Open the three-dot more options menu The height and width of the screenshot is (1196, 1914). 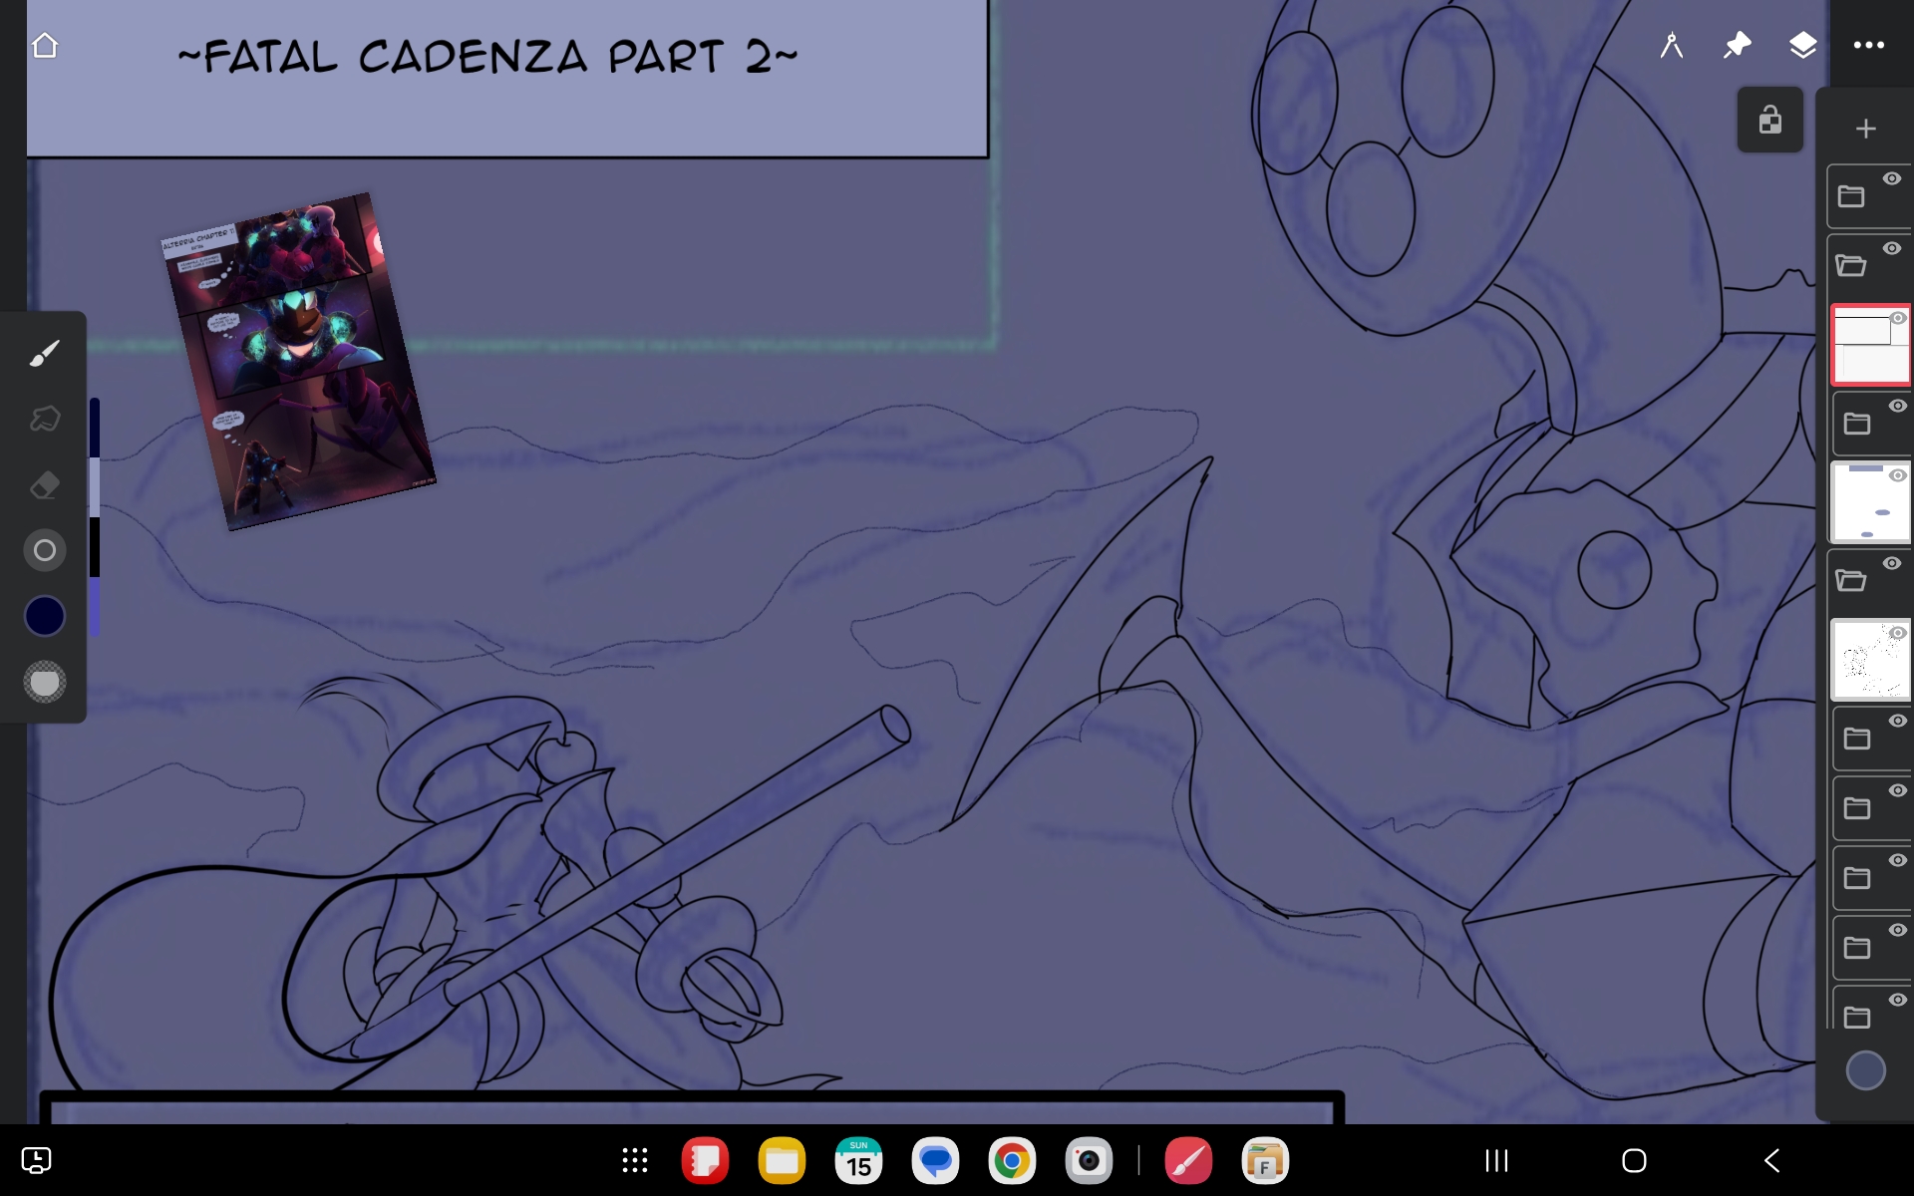[x=1868, y=46]
